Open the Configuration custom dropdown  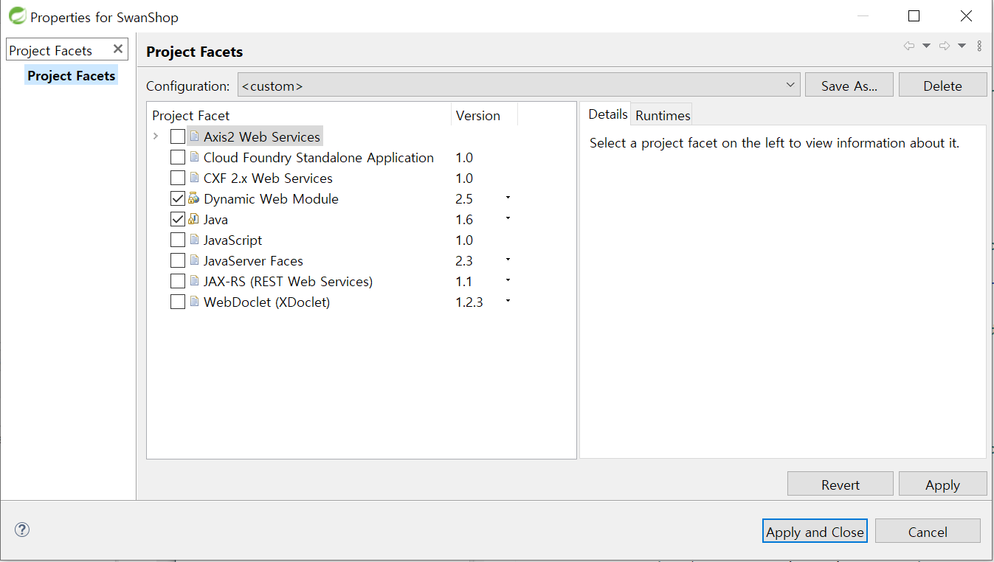coord(519,86)
